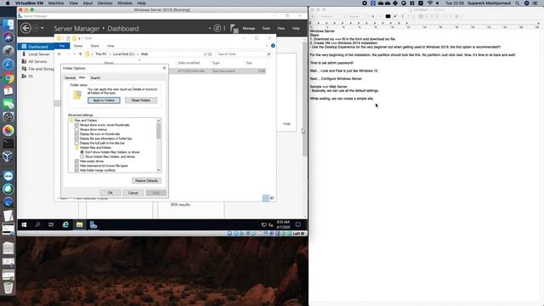Open Launchpad from the macOS Dock
Screen dimensions: 544x306
[8, 51]
